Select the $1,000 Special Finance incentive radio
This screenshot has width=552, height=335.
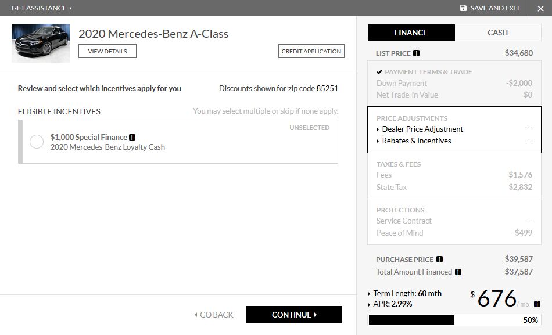coord(37,142)
